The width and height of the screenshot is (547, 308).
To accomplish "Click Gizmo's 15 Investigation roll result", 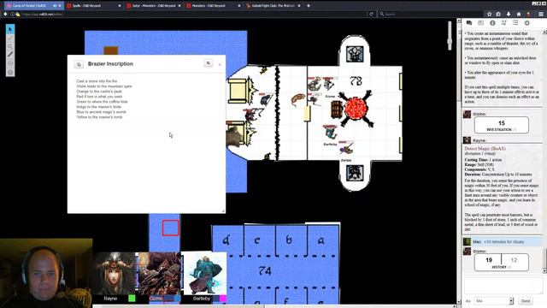I will pos(502,125).
